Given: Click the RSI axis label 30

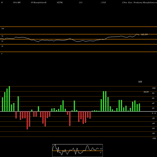Looking at the screenshot, I should click(x=2, y=46).
